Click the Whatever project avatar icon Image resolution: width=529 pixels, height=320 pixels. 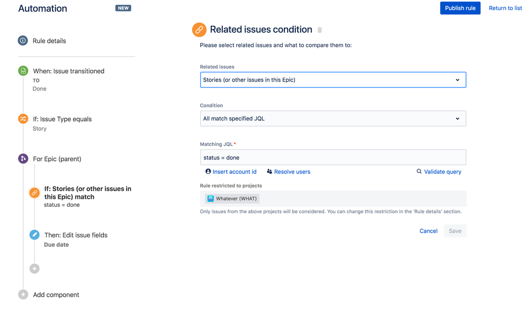211,199
